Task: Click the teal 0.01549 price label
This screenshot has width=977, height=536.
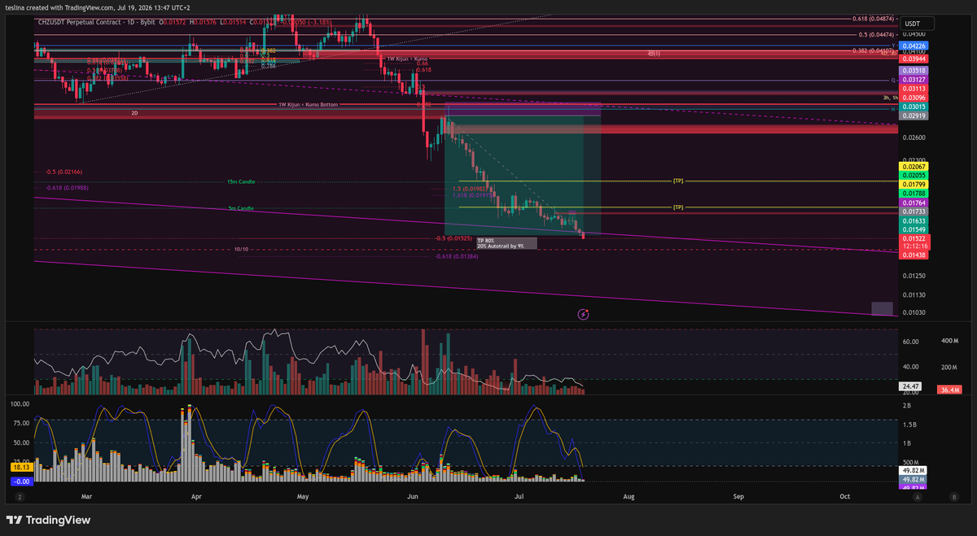Action: [913, 230]
